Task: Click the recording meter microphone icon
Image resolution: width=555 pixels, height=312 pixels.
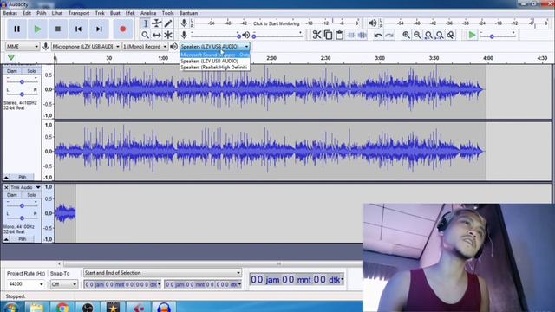Action: (x=184, y=23)
